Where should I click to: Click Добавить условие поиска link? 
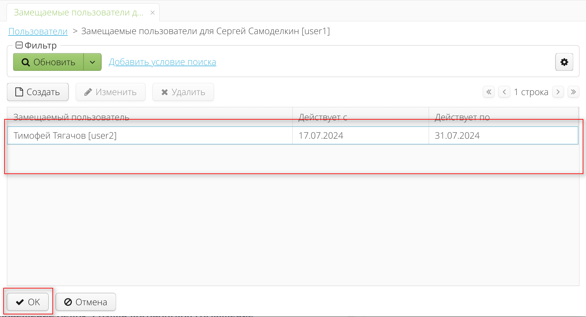click(x=162, y=62)
